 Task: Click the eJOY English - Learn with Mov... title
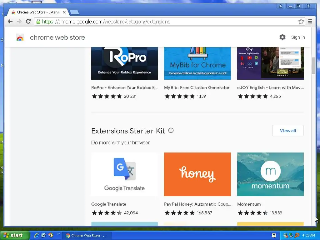click(x=270, y=87)
